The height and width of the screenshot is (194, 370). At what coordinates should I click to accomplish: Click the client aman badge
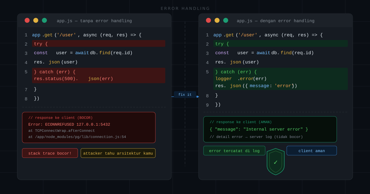(311, 151)
